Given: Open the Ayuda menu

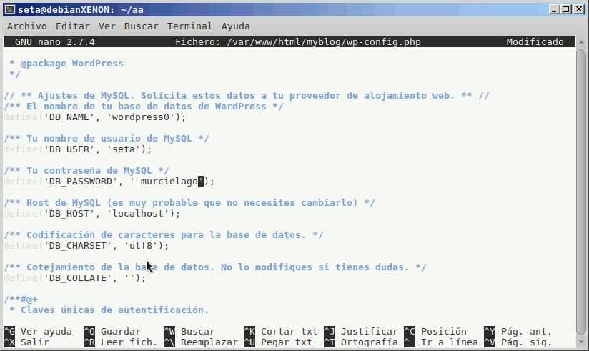Looking at the screenshot, I should pos(235,26).
